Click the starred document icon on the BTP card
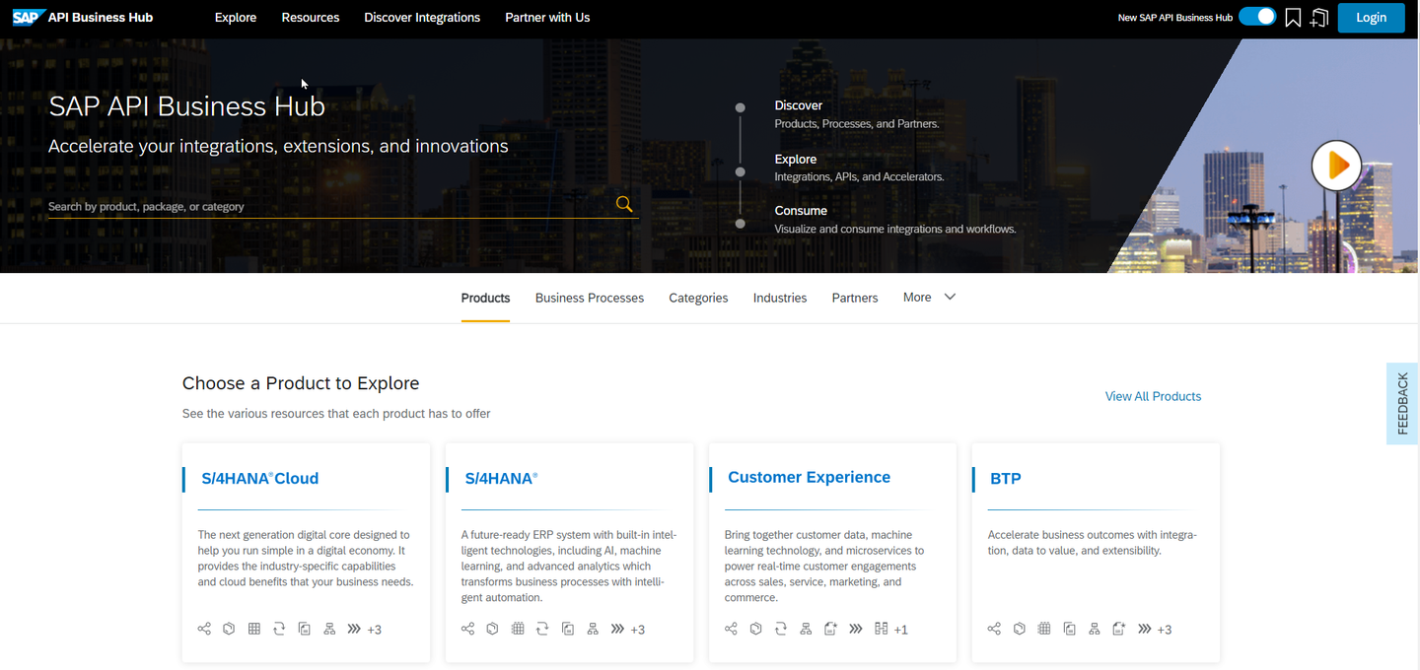The width and height of the screenshot is (1420, 670). tap(1119, 629)
